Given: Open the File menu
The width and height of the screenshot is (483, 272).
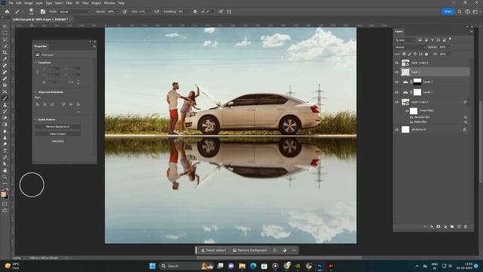Looking at the screenshot, I should click(11, 3).
